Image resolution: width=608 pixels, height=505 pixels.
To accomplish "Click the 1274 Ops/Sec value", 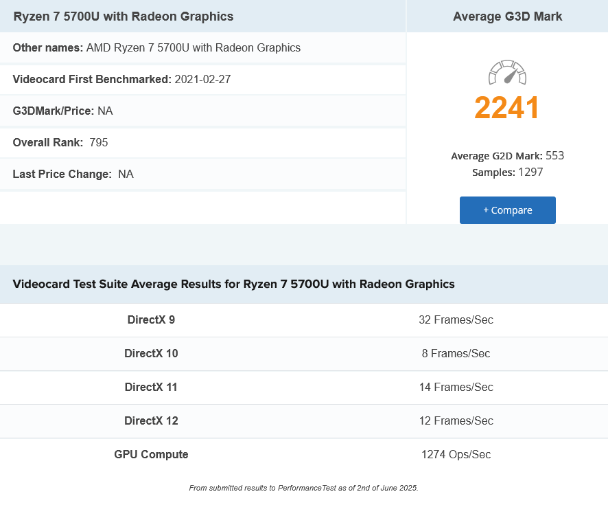I will pos(456,455).
